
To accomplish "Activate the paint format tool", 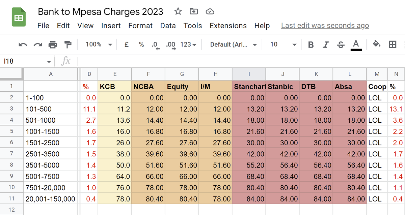I will point(68,44).
